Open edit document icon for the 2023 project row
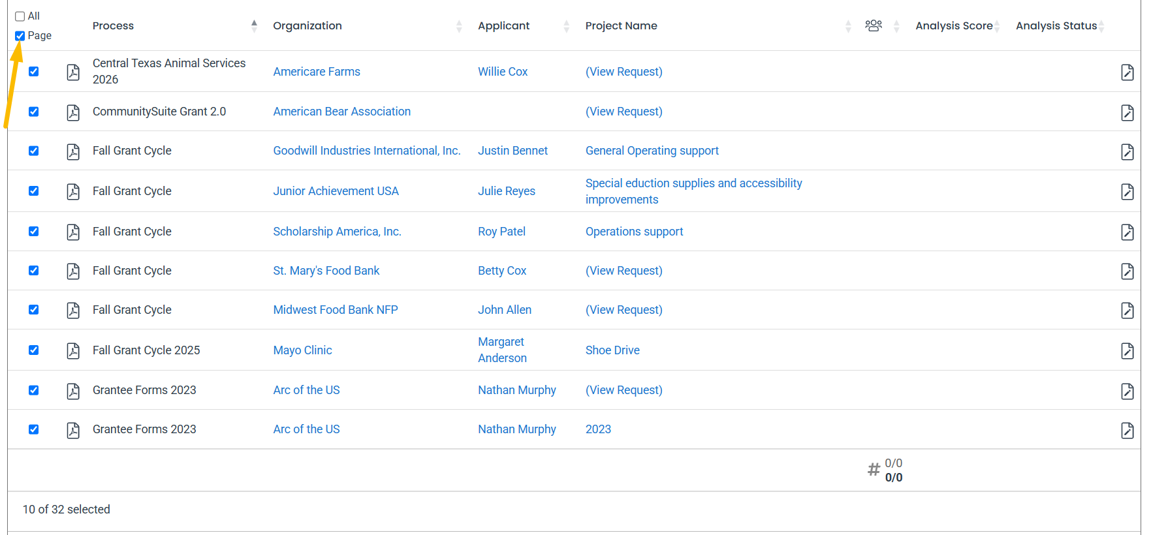Image resolution: width=1151 pixels, height=535 pixels. pyautogui.click(x=1127, y=430)
